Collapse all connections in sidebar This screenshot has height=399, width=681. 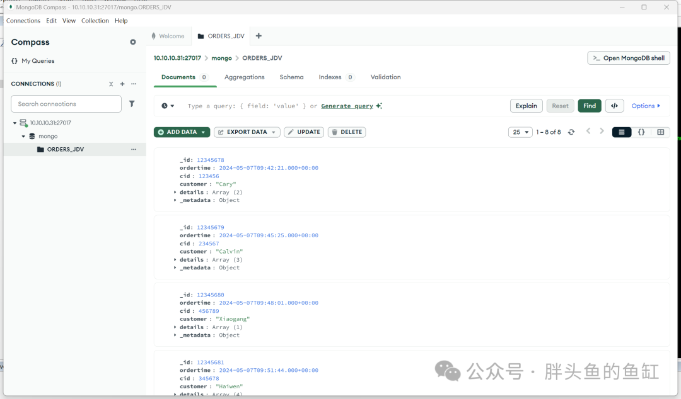111,84
